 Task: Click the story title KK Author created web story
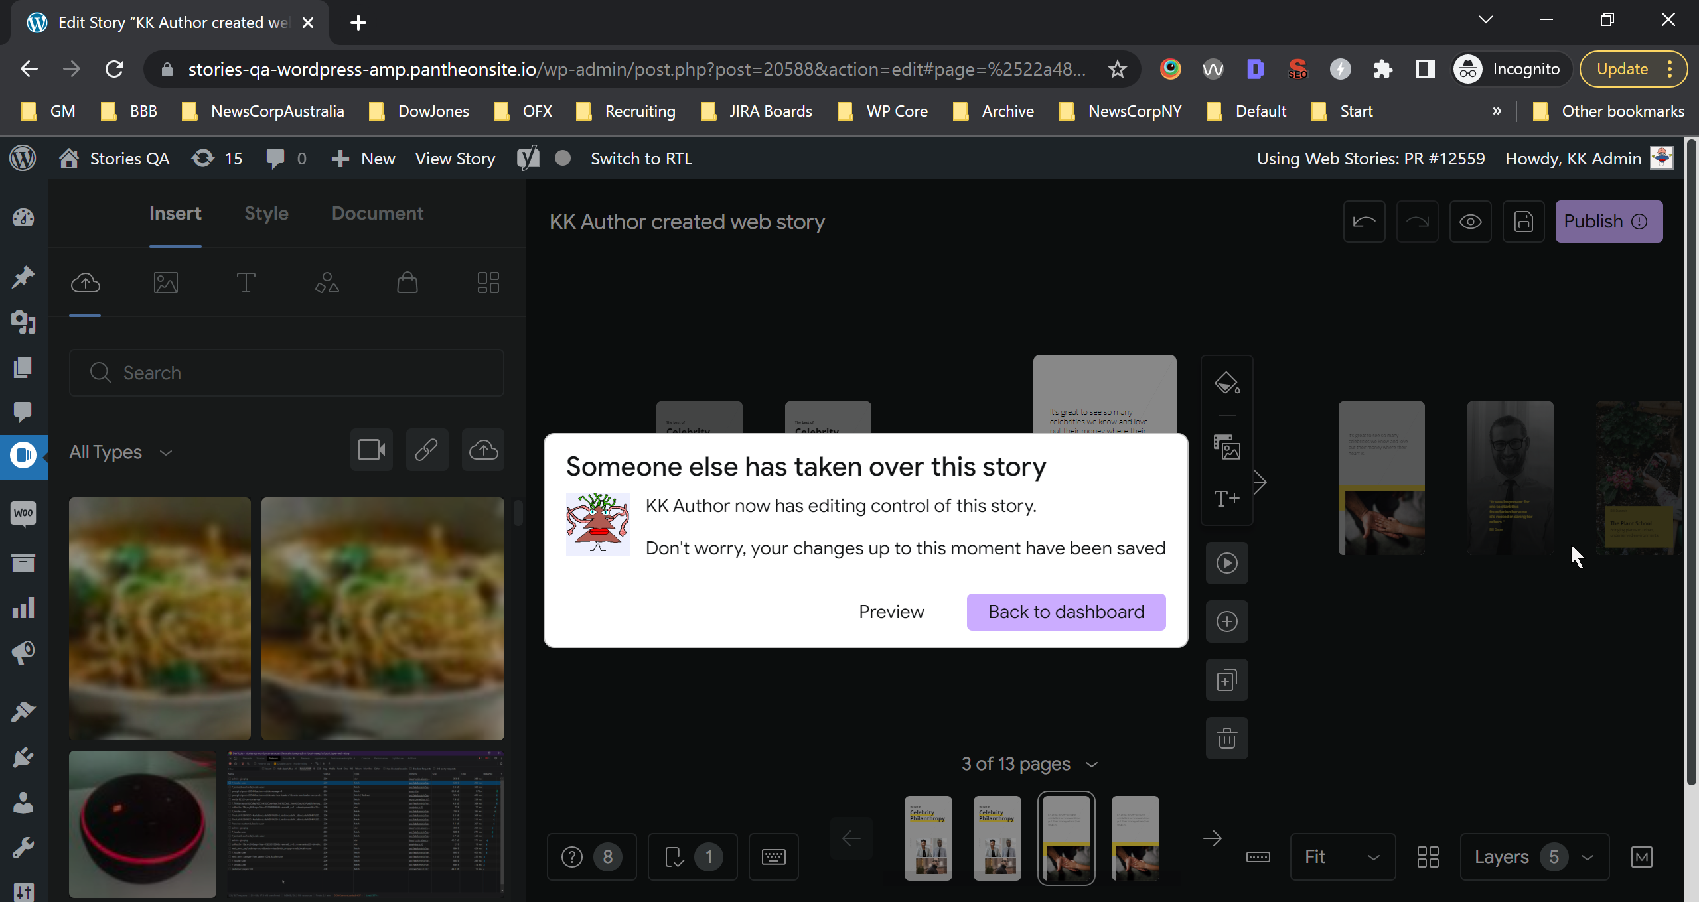pos(687,222)
